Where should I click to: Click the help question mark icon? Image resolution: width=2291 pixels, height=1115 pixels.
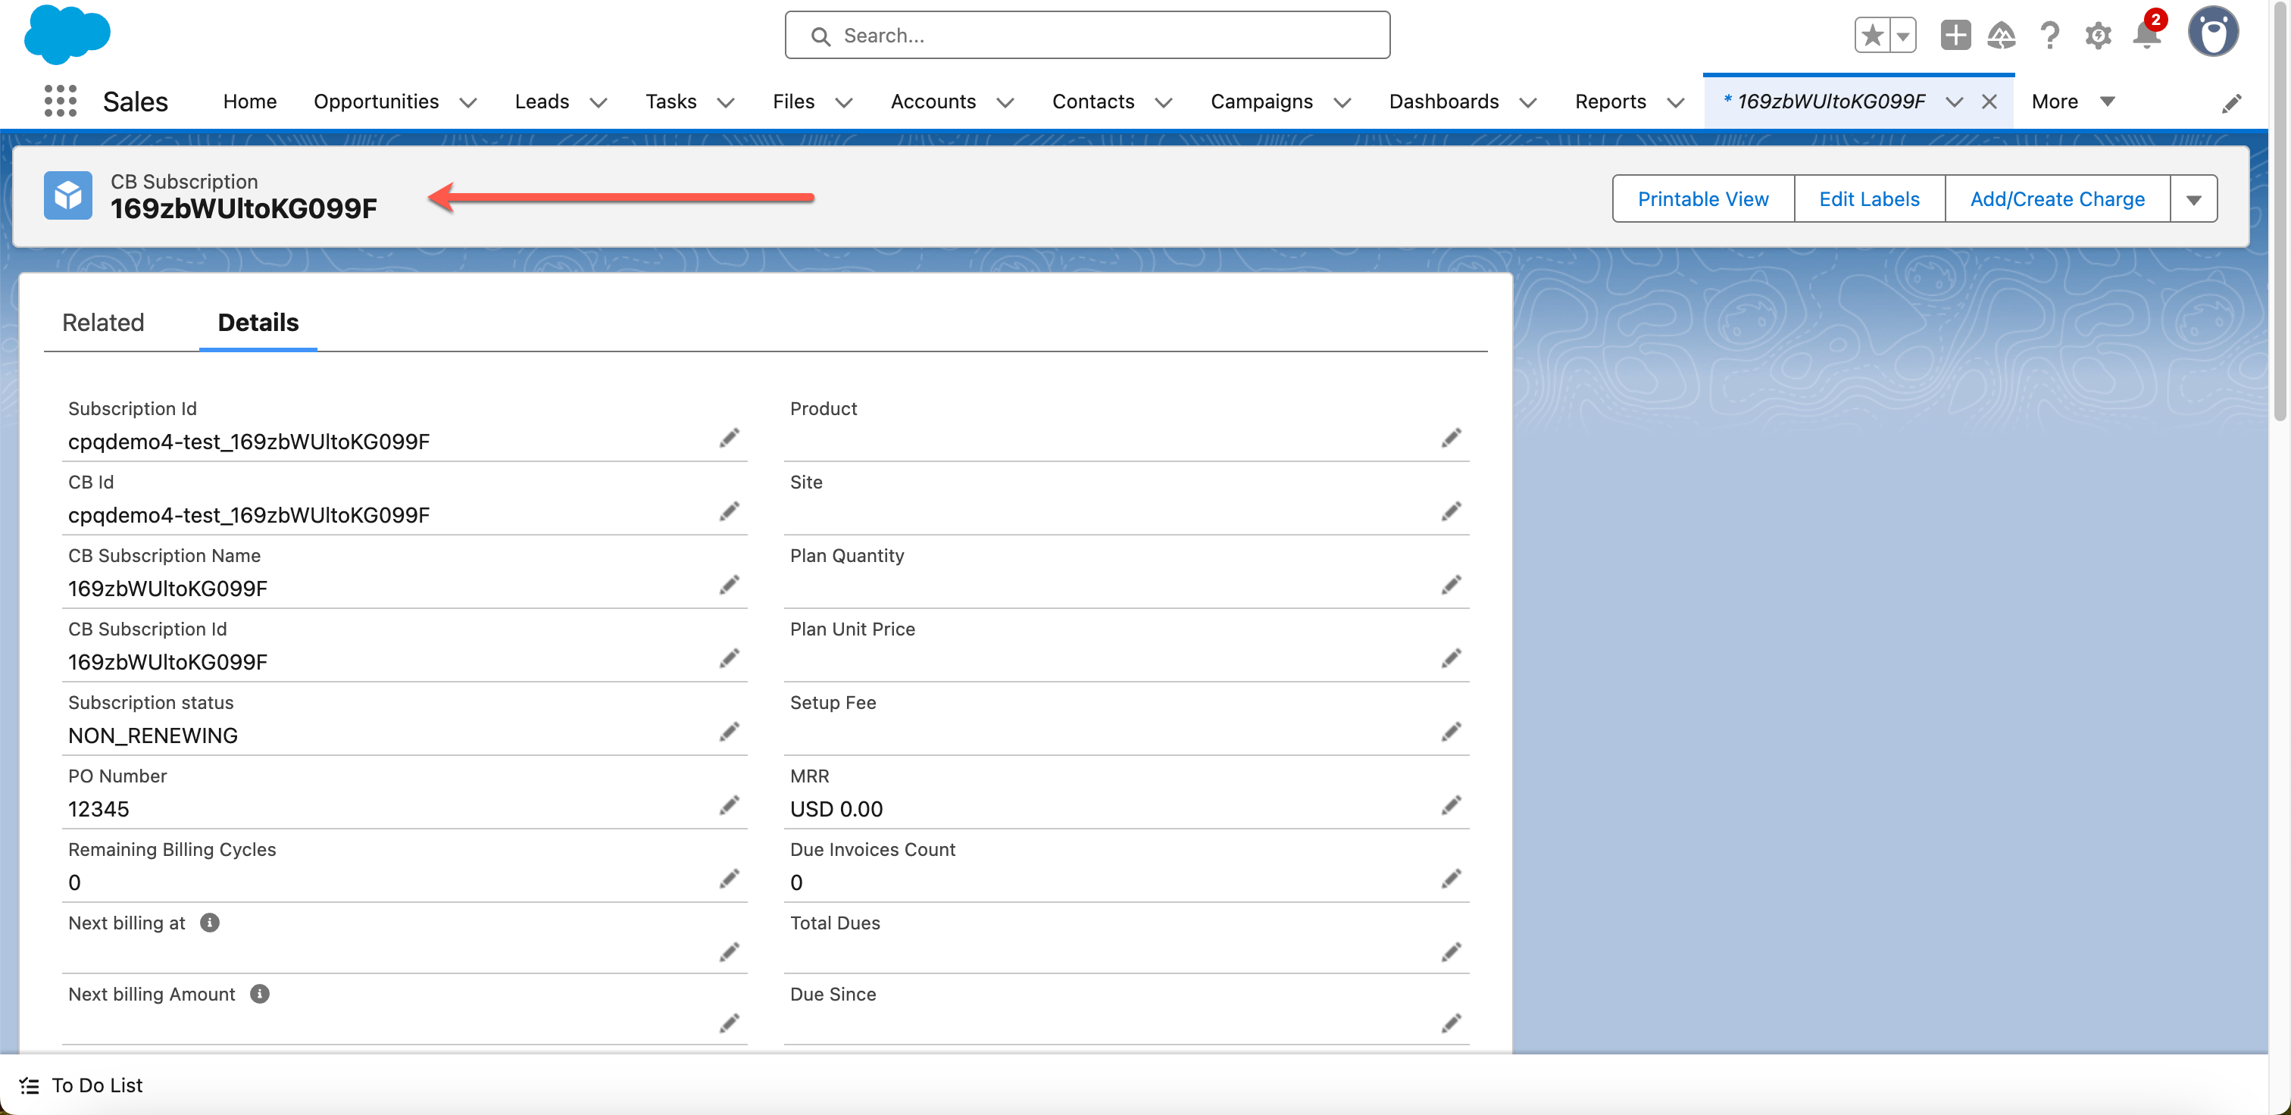[2050, 36]
